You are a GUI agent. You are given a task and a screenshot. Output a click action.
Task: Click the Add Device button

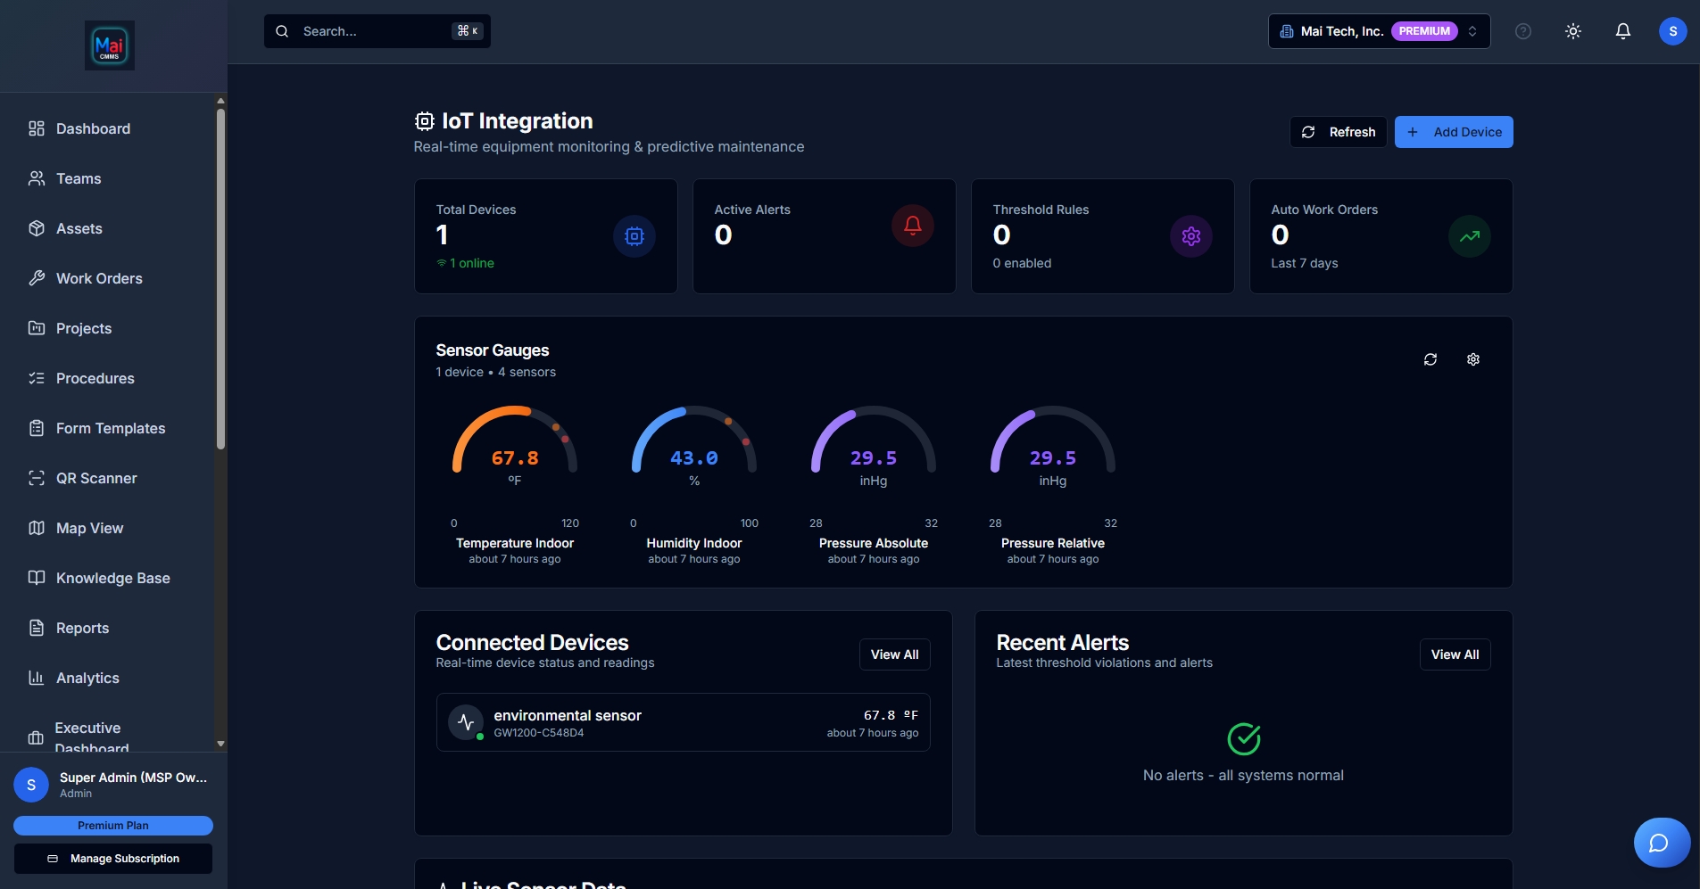click(x=1454, y=131)
